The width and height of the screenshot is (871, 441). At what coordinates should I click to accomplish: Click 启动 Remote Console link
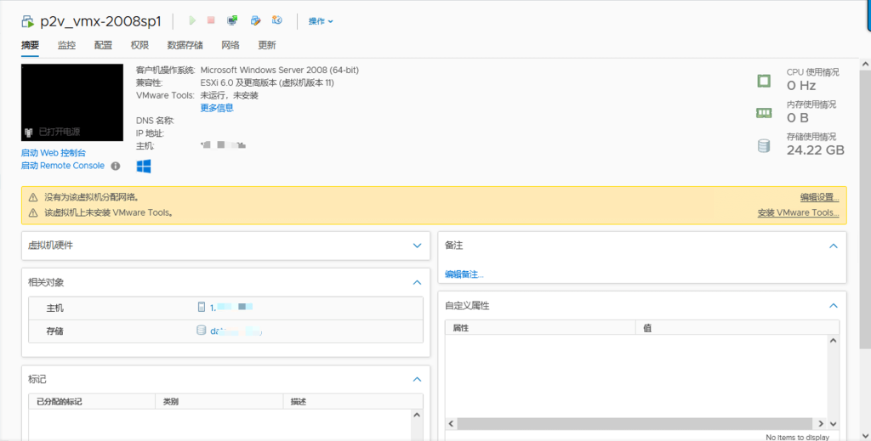(x=63, y=166)
